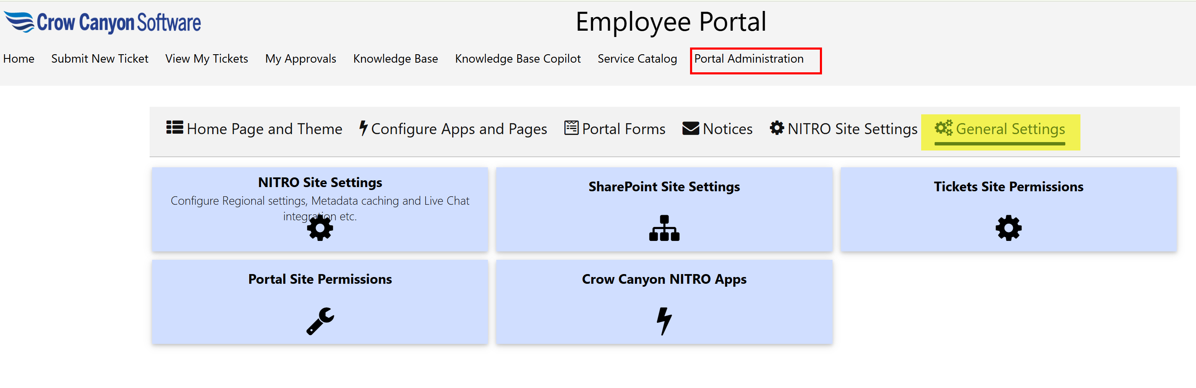Open View My Tickets
Viewport: 1196px width, 388px height.
click(206, 59)
